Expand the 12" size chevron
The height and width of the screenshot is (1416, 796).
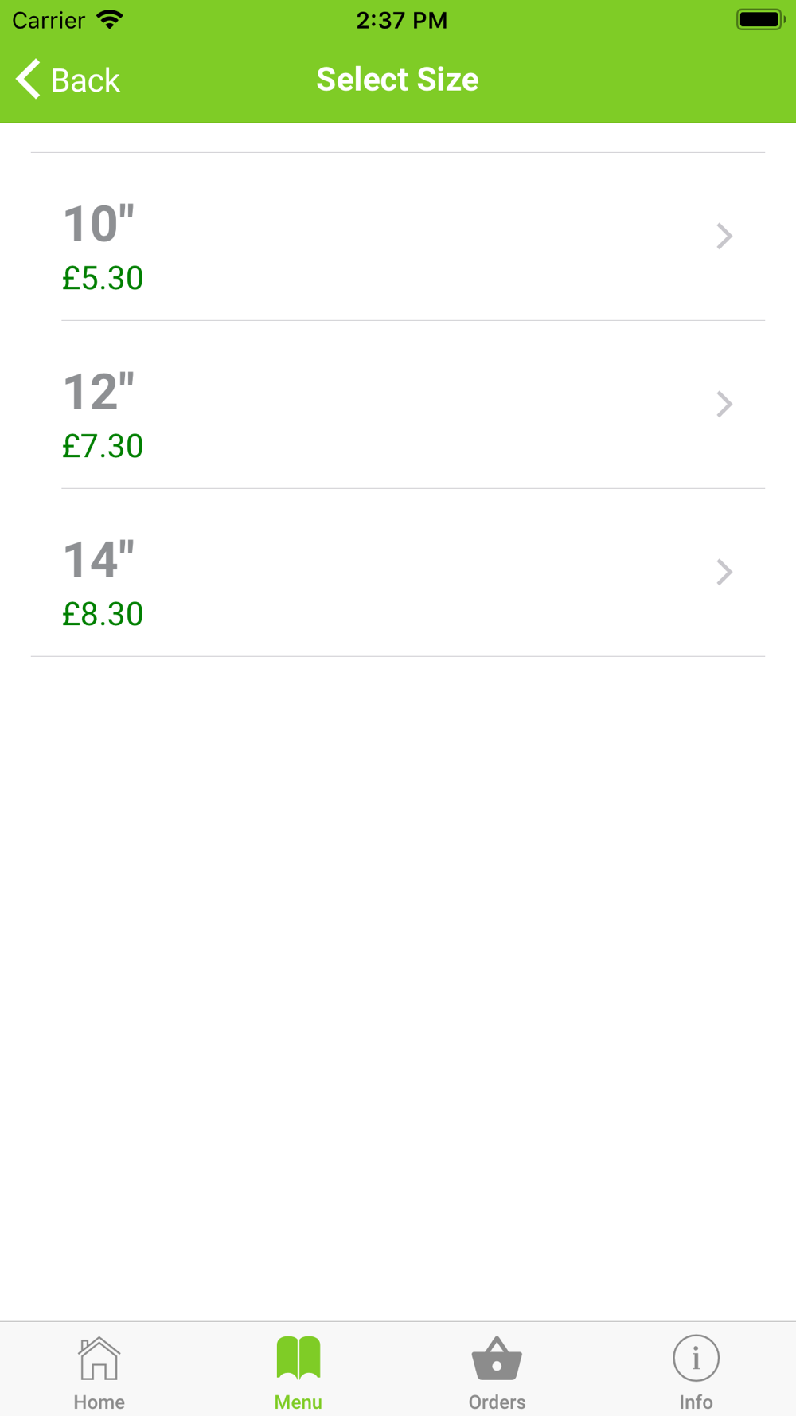click(x=724, y=404)
